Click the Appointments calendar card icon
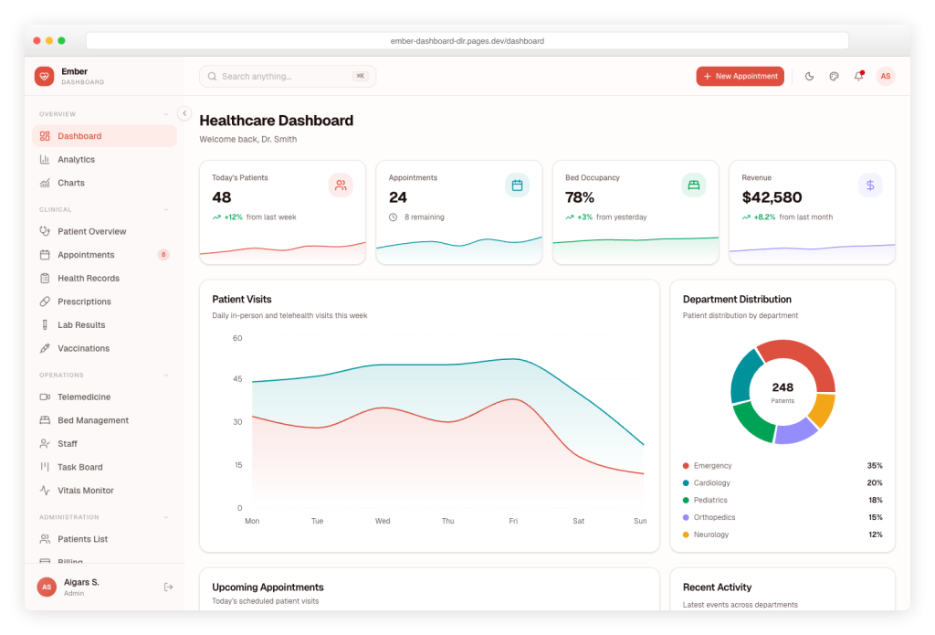 [x=517, y=185]
